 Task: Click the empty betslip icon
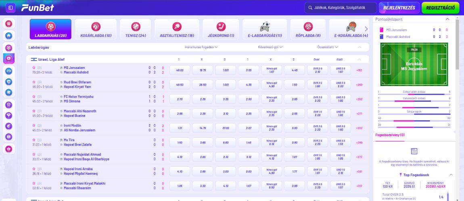click(x=414, y=152)
